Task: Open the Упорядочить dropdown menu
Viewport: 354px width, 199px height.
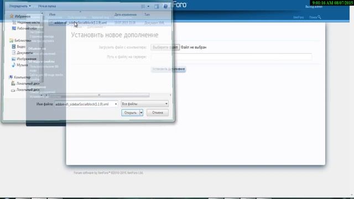Action: pyautogui.click(x=20, y=6)
